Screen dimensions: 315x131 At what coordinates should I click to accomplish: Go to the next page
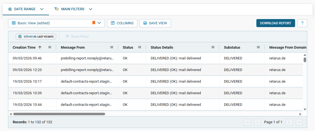point(289,122)
